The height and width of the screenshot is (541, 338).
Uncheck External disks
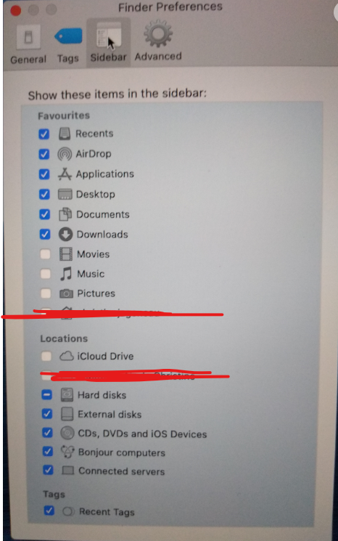[x=47, y=414]
